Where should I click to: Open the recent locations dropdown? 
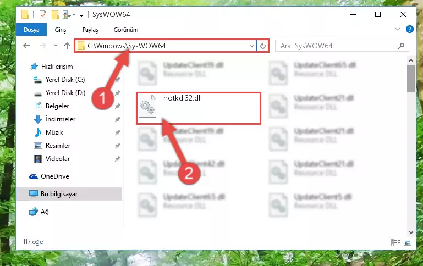(x=56, y=46)
